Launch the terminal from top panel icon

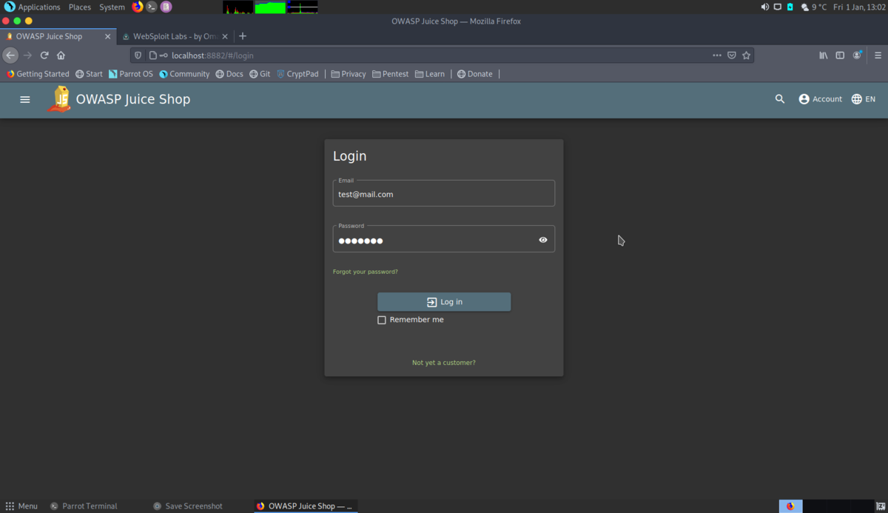pyautogui.click(x=152, y=7)
